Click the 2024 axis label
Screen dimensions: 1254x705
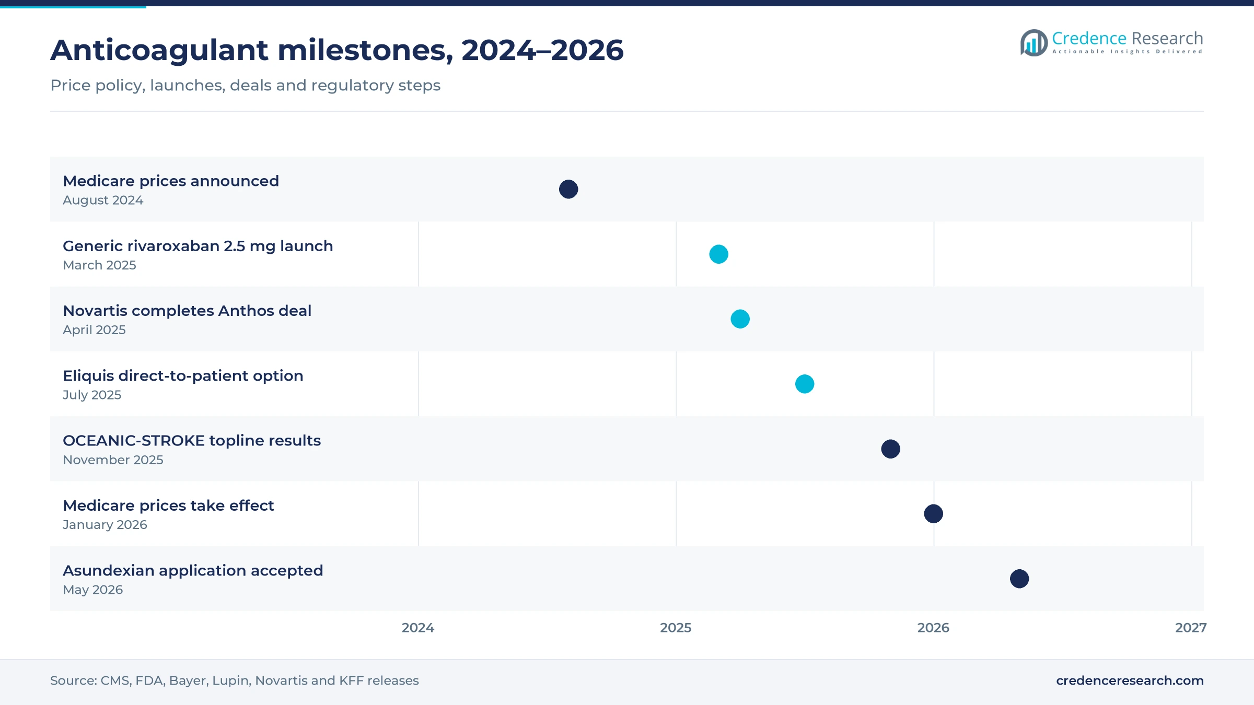tap(418, 628)
